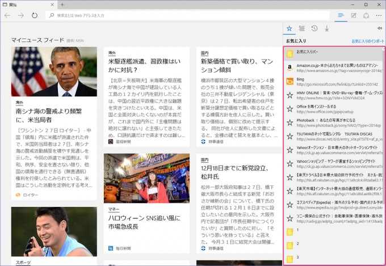386x266 pixels.
Task: Open the HMV ONLINE favorite
Action: coord(334,95)
